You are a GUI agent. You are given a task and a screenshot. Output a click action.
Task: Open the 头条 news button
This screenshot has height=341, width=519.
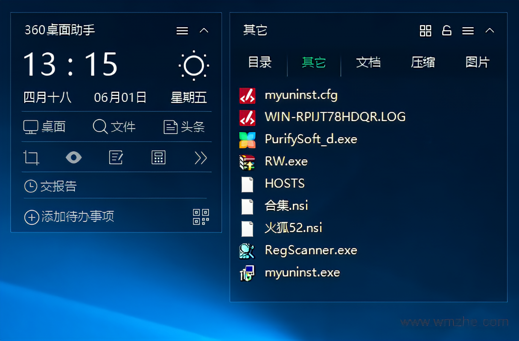click(x=184, y=127)
